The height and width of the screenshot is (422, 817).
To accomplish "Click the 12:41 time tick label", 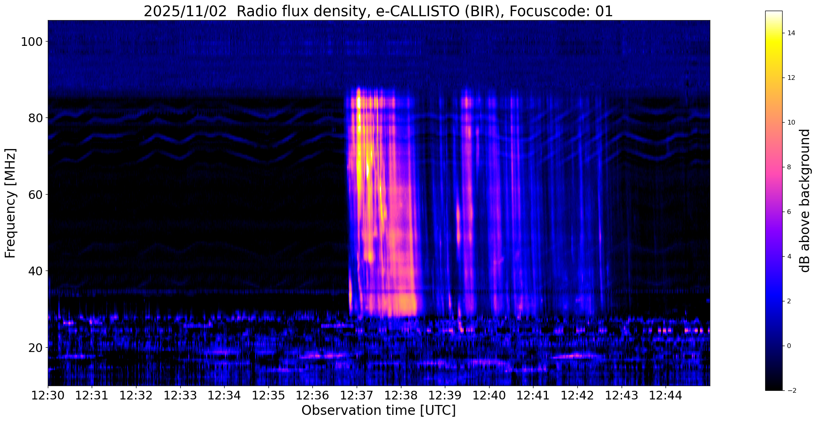I will click(x=533, y=396).
